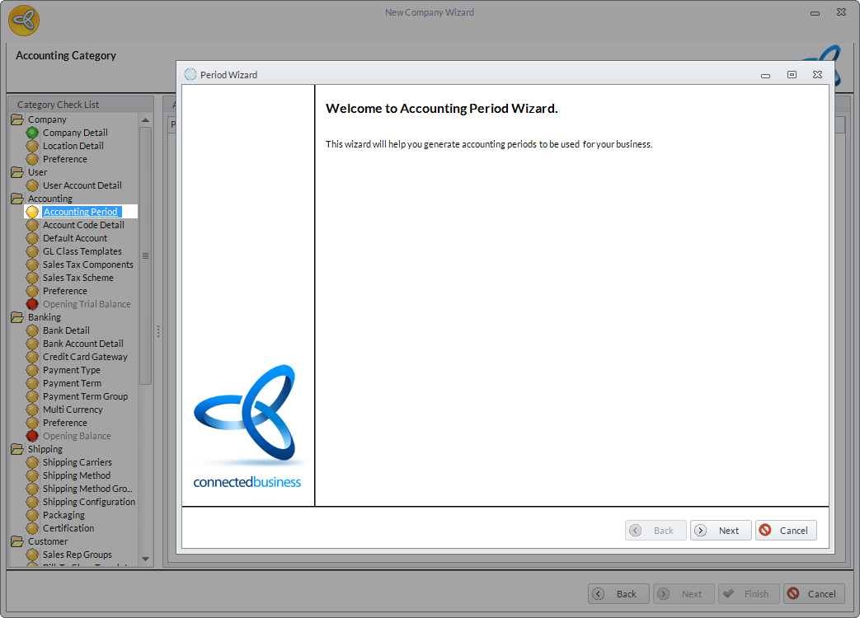Cancel the Period Wizard dialog
The image size is (860, 618).
[786, 531]
